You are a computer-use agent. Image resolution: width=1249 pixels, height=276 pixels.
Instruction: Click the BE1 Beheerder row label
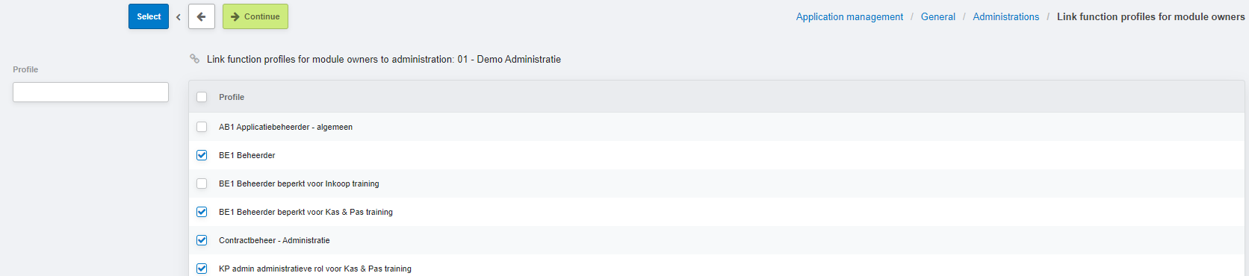[x=247, y=155]
